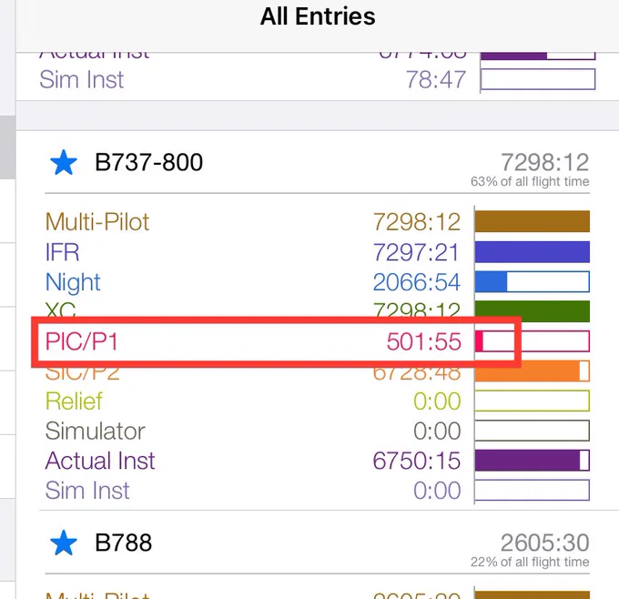Click the Night hours progress bar
This screenshot has height=599, width=619.
pos(533,281)
